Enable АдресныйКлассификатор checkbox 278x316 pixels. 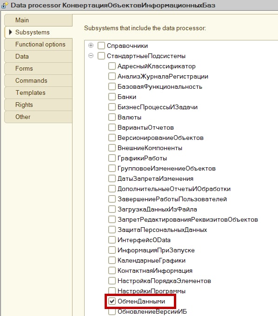pyautogui.click(x=112, y=66)
